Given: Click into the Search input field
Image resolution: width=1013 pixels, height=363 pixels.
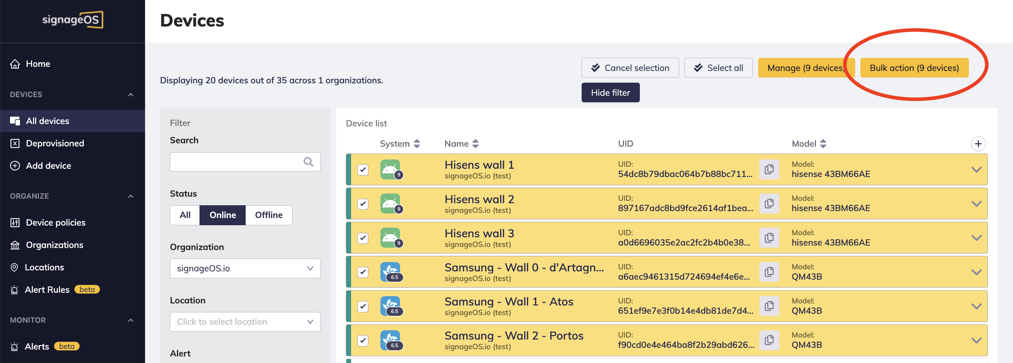Looking at the screenshot, I should point(236,162).
